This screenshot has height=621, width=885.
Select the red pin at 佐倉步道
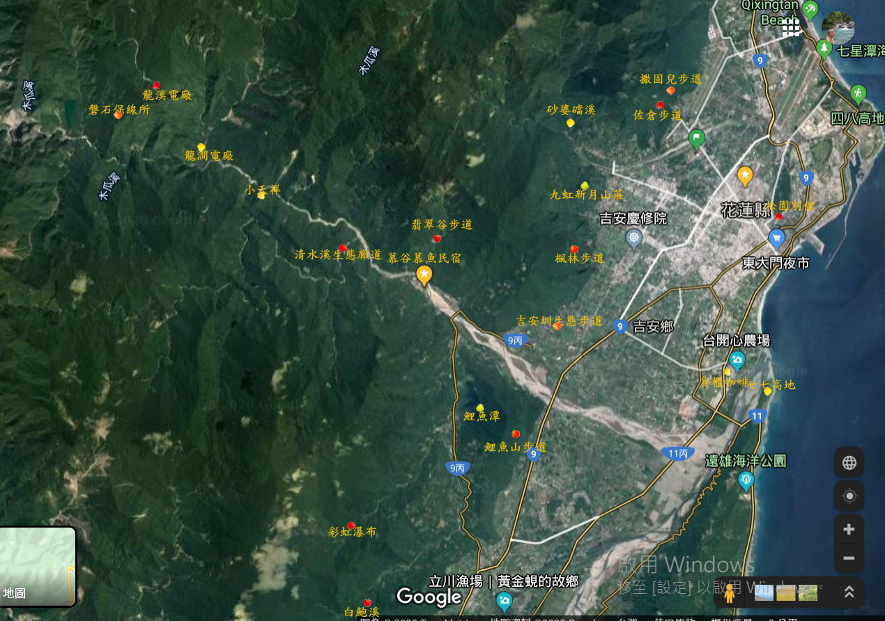pyautogui.click(x=660, y=105)
